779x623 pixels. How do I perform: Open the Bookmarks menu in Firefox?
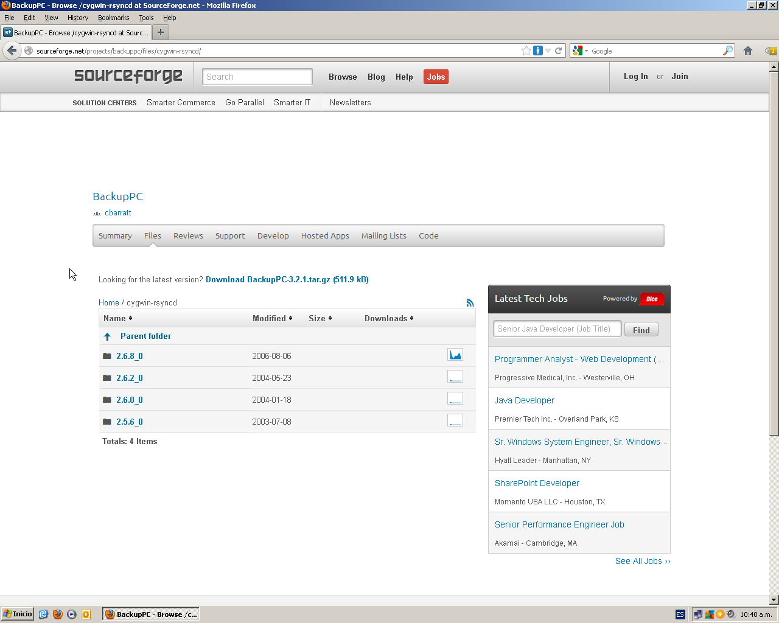113,18
